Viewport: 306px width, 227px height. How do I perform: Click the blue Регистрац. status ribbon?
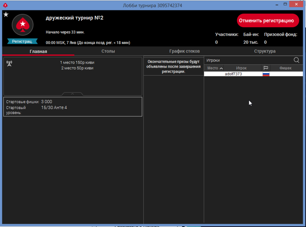[x=22, y=41]
